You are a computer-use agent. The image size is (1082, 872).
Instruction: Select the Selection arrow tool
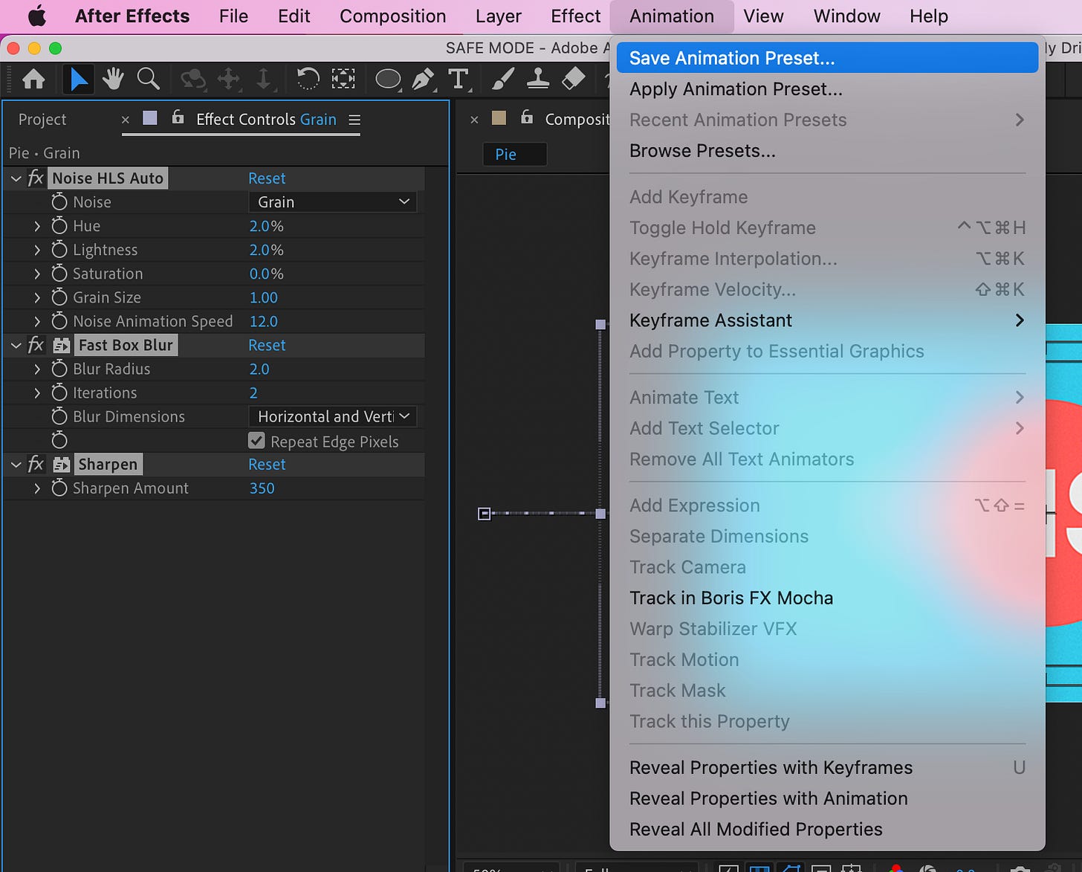pyautogui.click(x=78, y=79)
